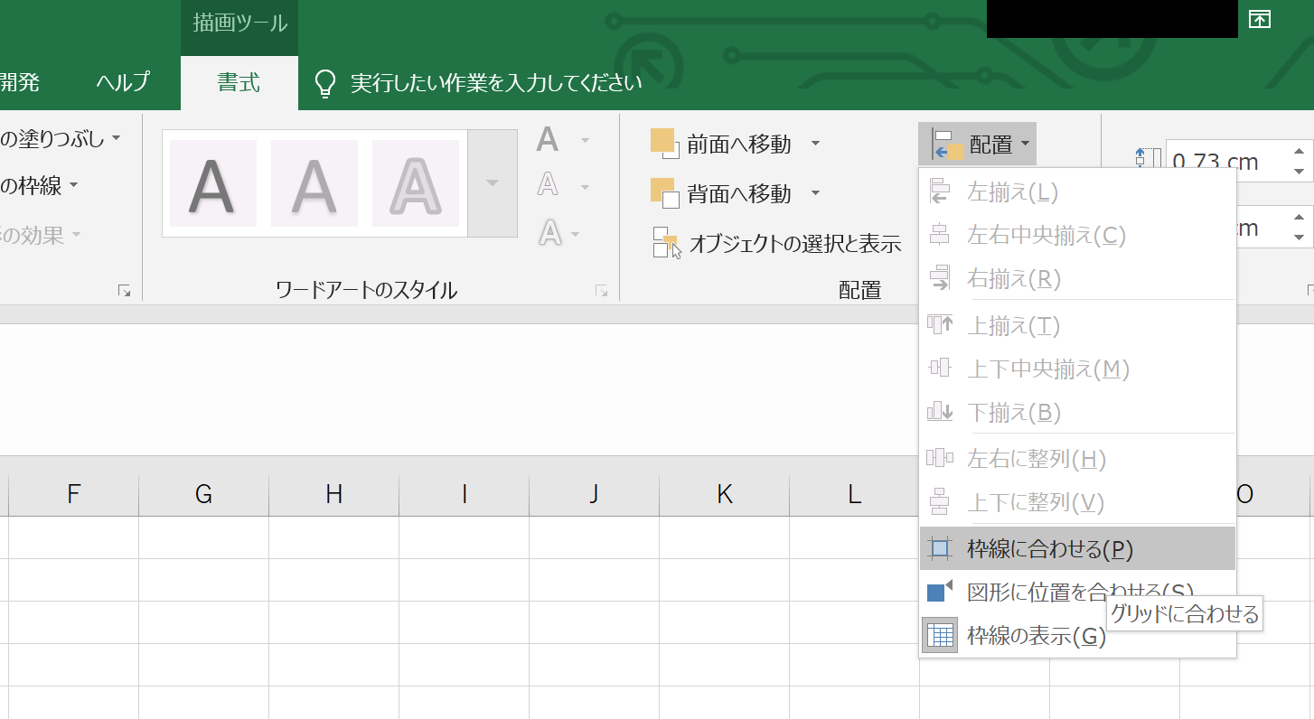Increase shape width with up spinner

pyautogui.click(x=1300, y=217)
